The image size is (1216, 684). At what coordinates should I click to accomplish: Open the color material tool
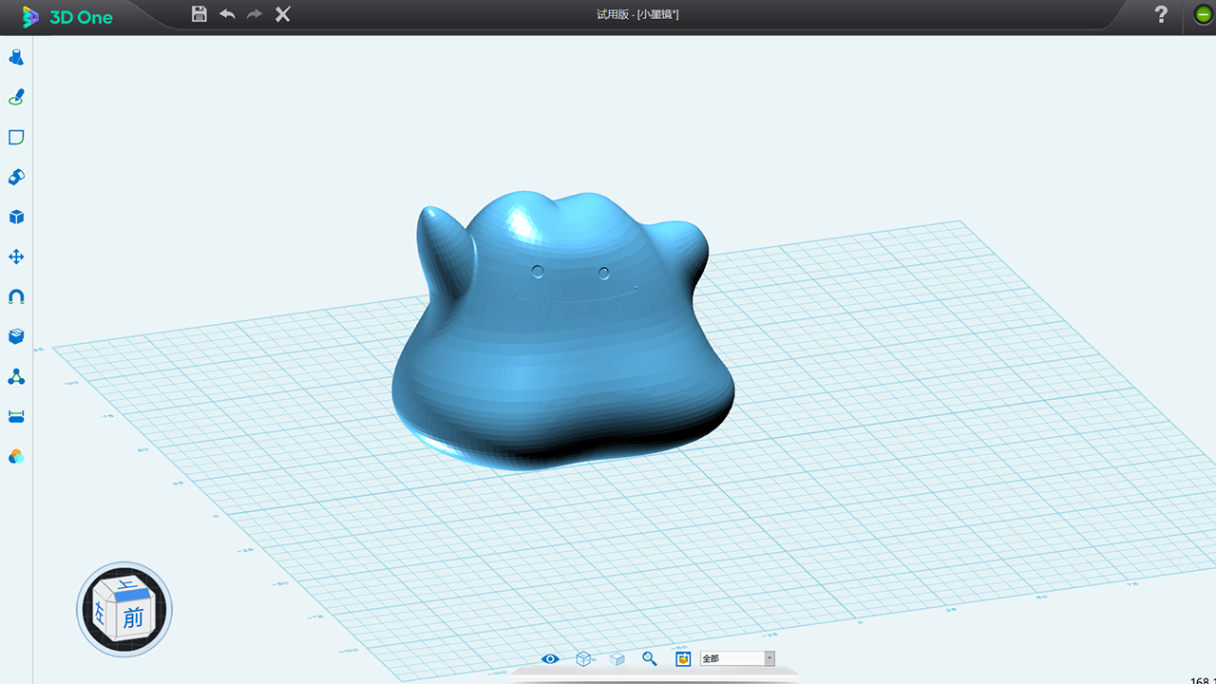16,457
